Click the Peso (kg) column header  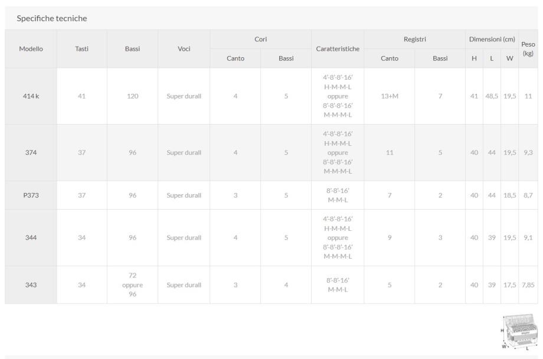pyautogui.click(x=528, y=49)
